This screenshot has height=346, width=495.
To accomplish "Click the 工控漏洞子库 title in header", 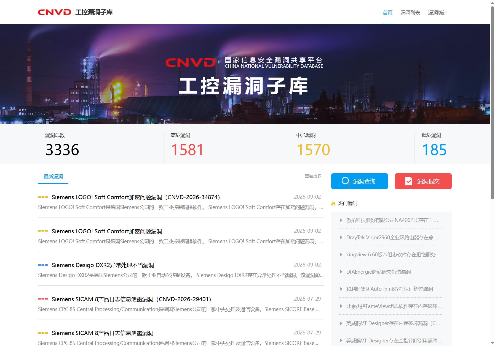I will tap(94, 12).
